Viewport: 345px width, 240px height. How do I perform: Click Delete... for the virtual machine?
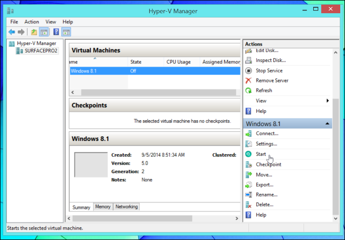coord(264,205)
